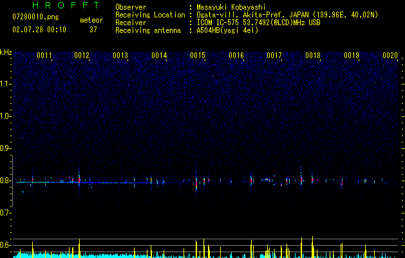This screenshot has width=405, height=258.
Task: Click the 0.6 kHz axis label
Action: [x=6, y=245]
